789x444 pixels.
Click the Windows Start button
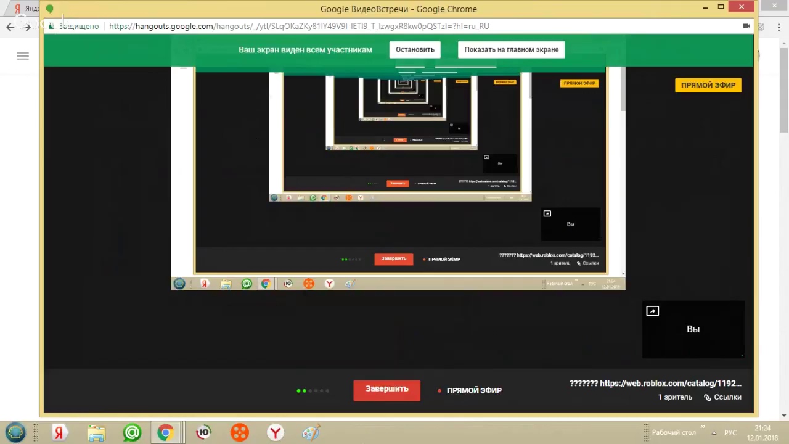click(15, 432)
